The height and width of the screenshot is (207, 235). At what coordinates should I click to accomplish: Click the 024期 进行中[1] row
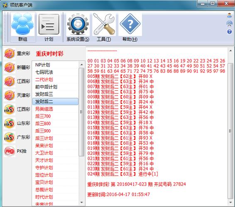[x=122, y=174]
